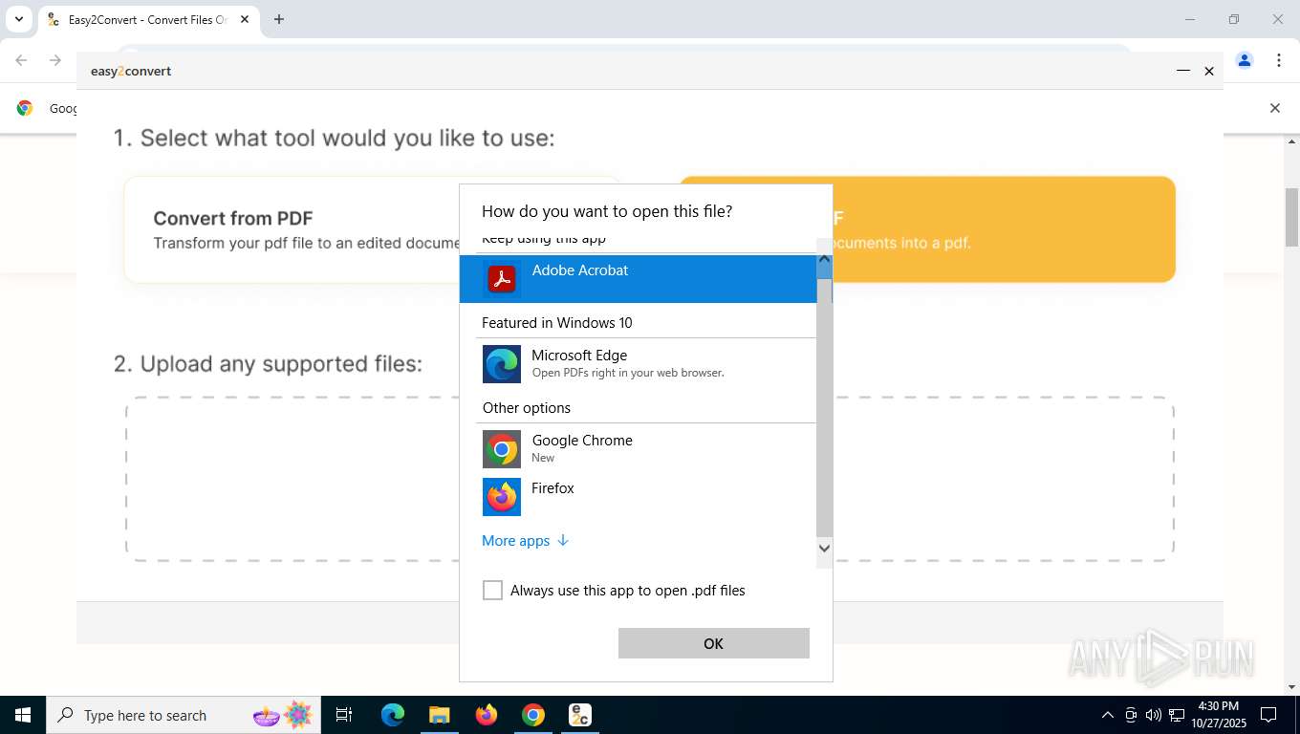Show hidden system tray icons
The height and width of the screenshot is (734, 1300).
coord(1108,715)
